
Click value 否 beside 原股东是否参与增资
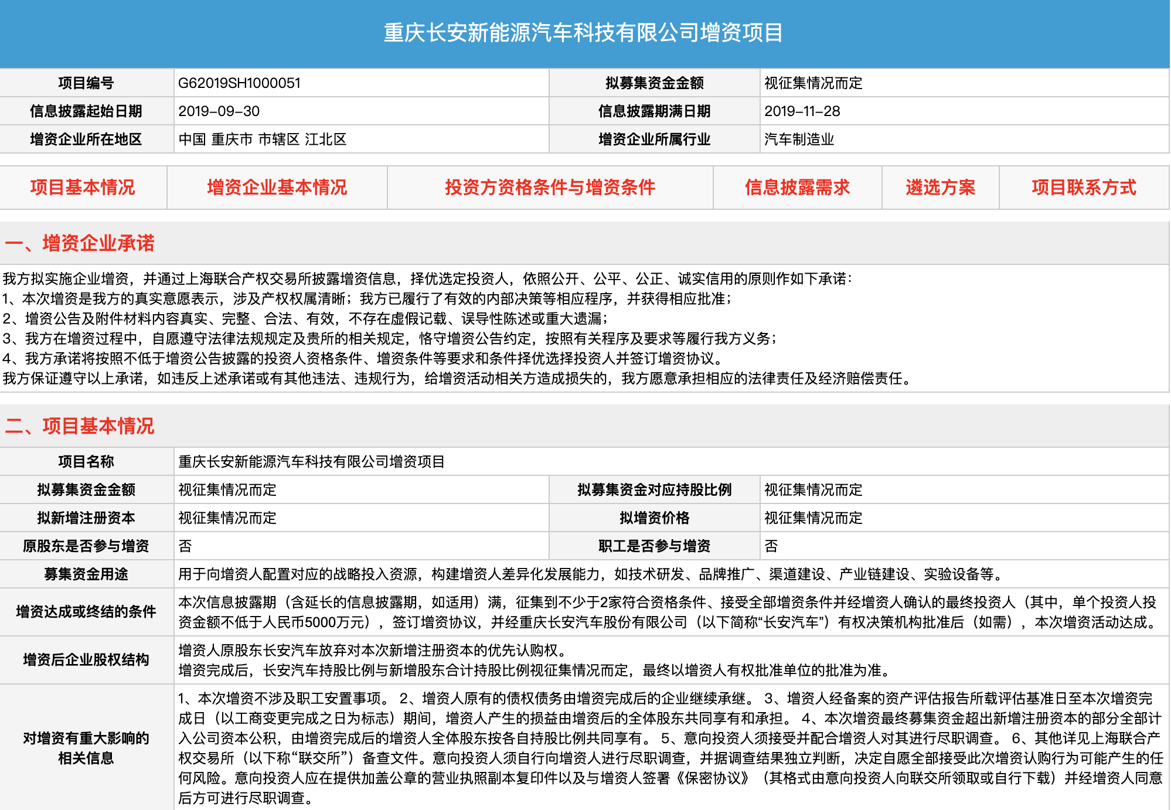pos(185,546)
